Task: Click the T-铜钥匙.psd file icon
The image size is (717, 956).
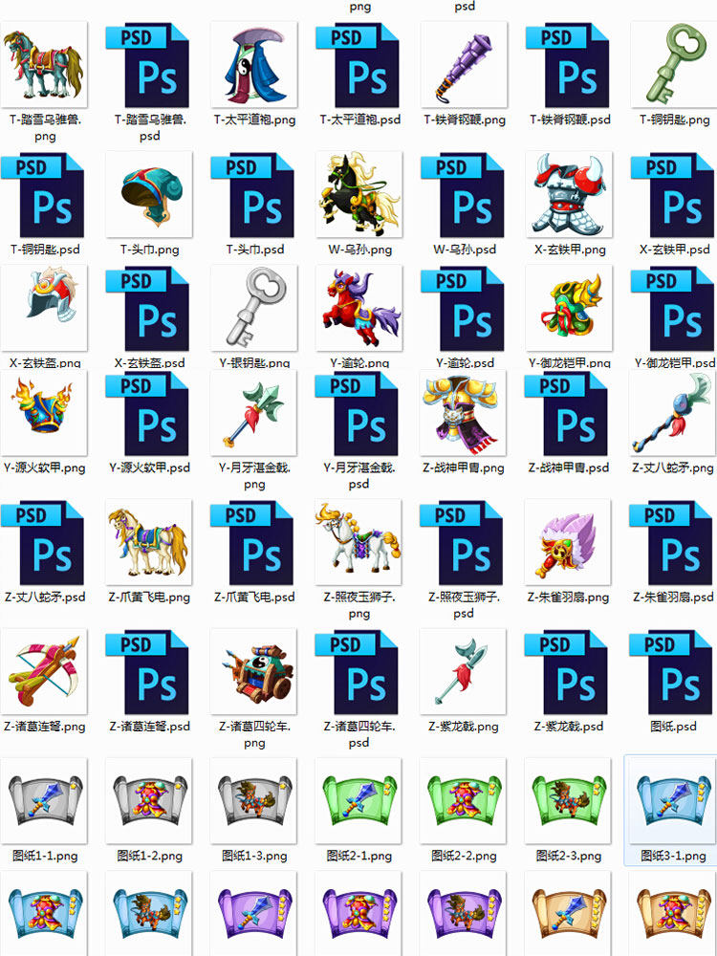Action: (x=43, y=194)
